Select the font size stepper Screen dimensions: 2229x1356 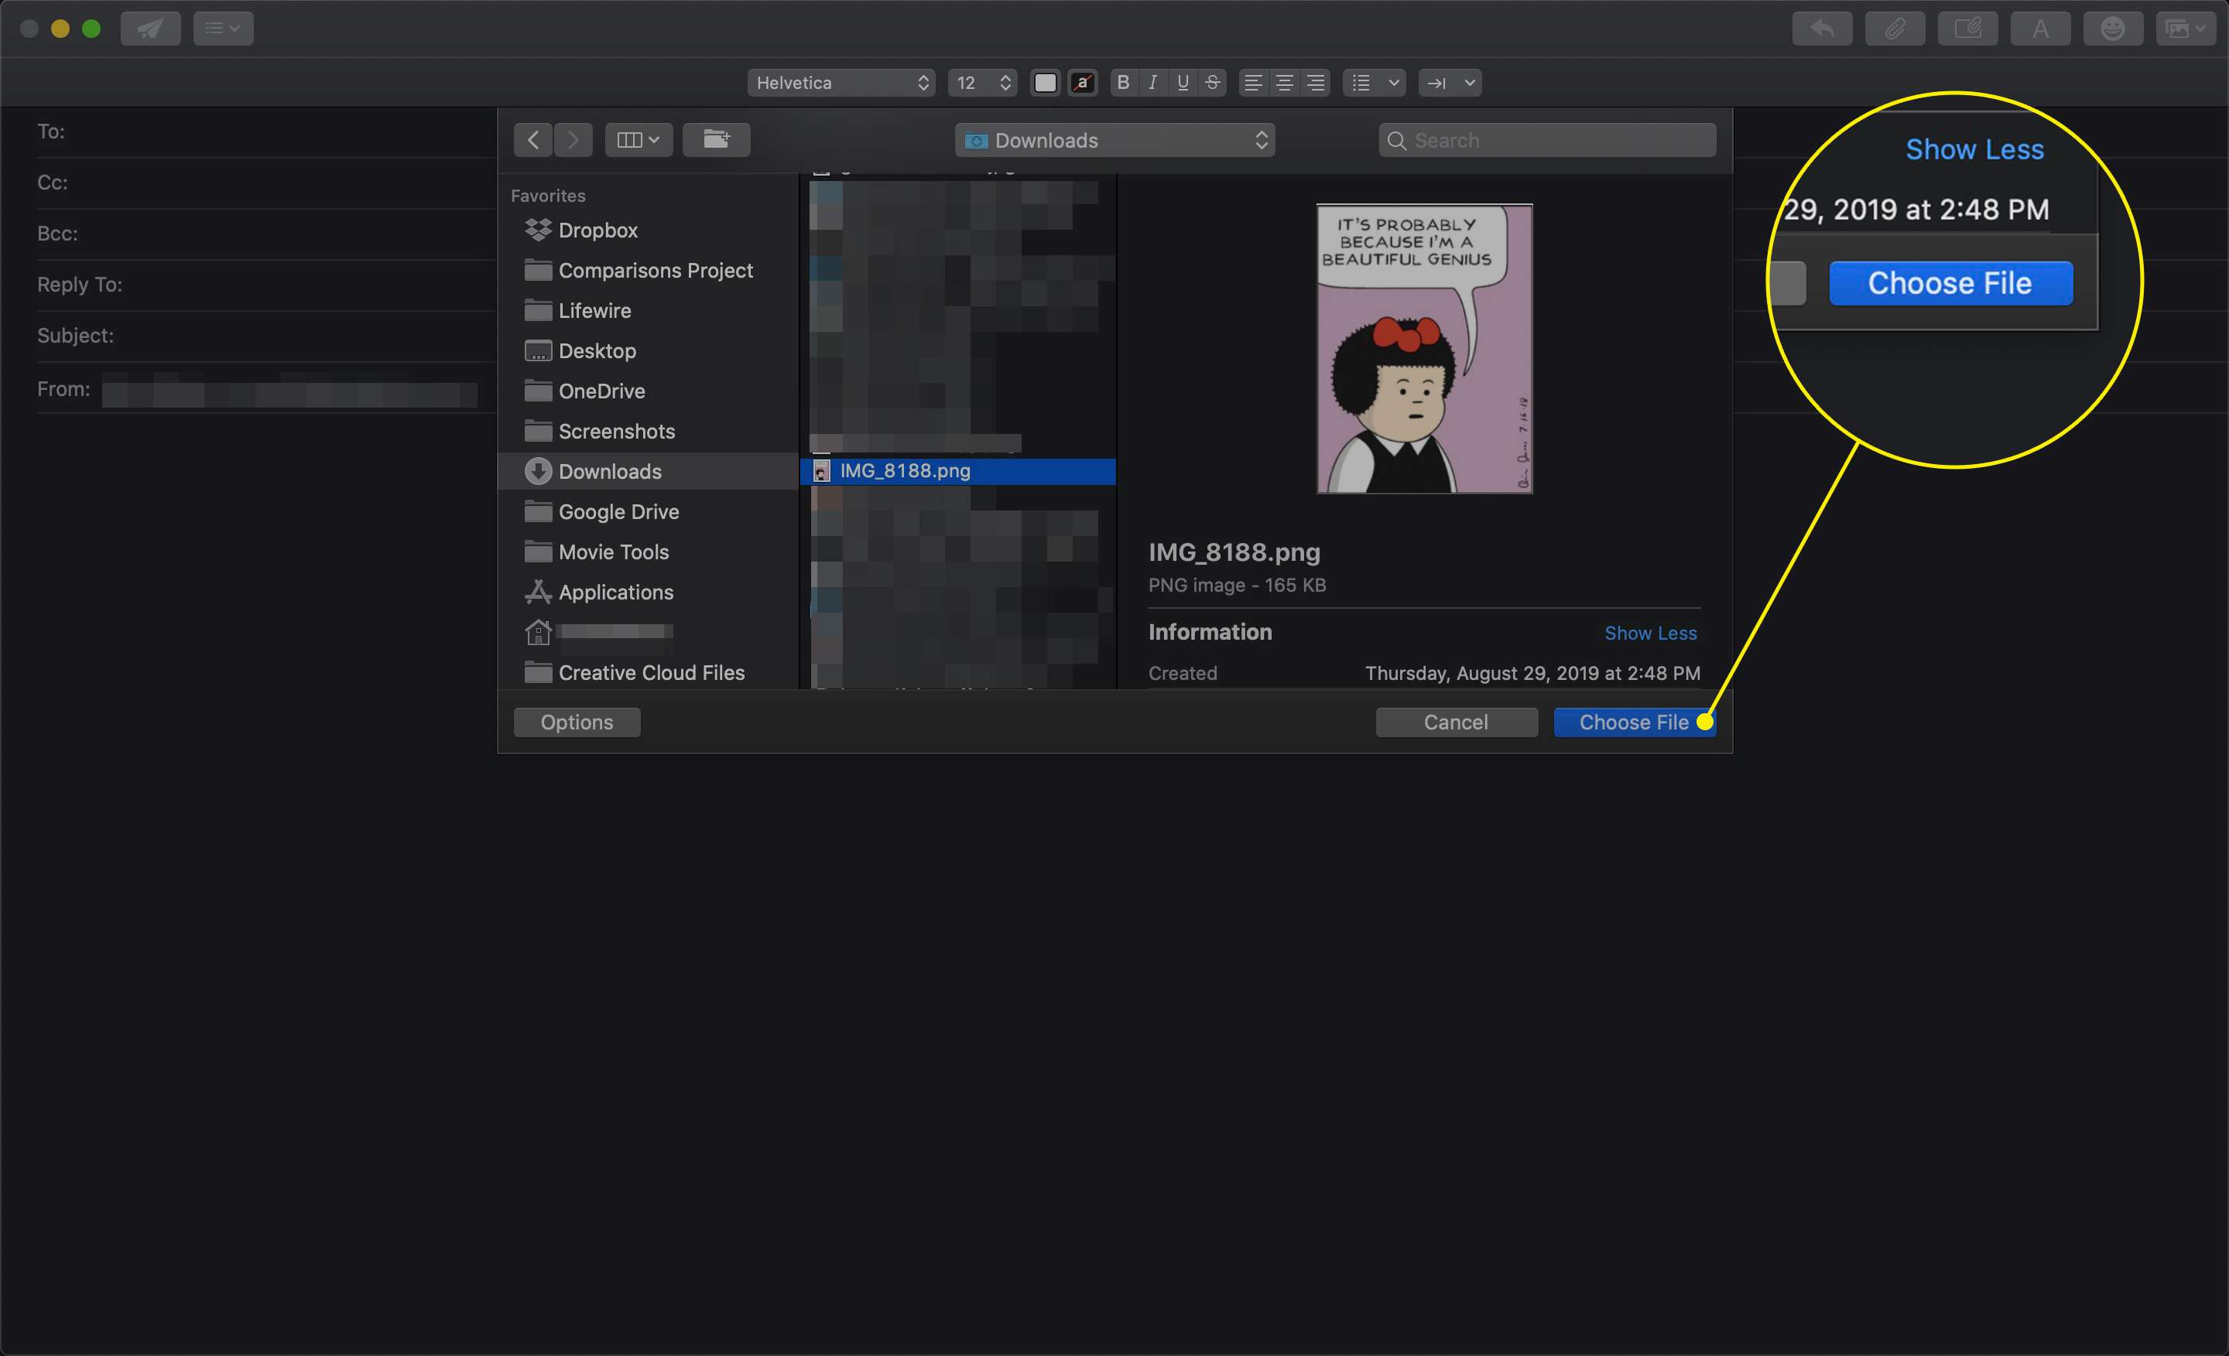(1000, 83)
